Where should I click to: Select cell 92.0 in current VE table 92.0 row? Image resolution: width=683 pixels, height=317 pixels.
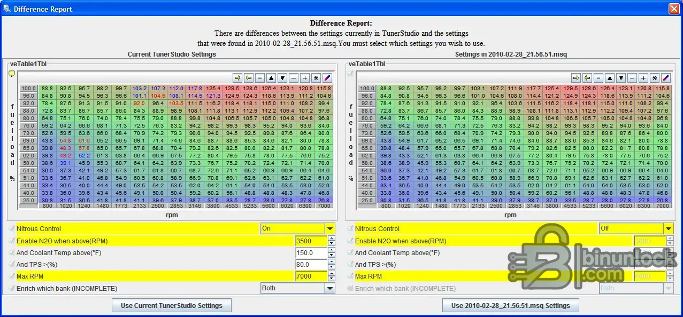pyautogui.click(x=139, y=103)
